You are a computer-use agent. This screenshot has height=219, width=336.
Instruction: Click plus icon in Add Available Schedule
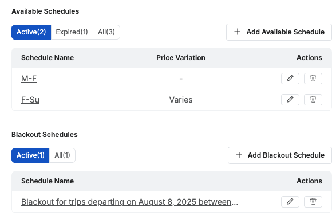tap(237, 32)
